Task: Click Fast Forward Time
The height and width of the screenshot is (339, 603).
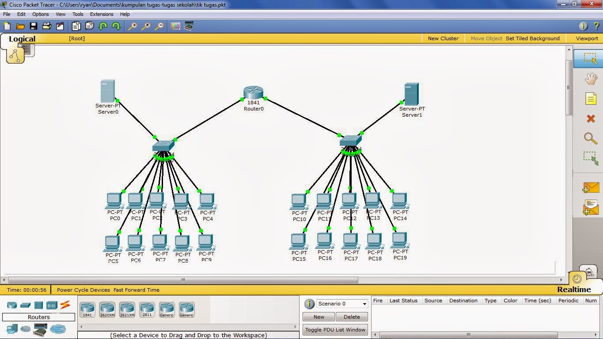Action: [137, 290]
